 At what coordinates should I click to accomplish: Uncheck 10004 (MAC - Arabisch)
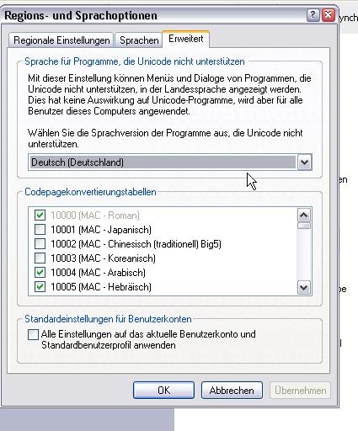[40, 273]
